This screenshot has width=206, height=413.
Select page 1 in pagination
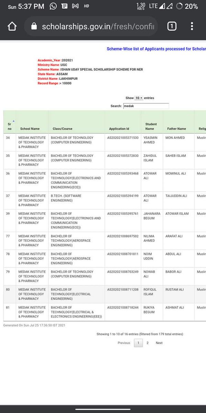(138, 343)
